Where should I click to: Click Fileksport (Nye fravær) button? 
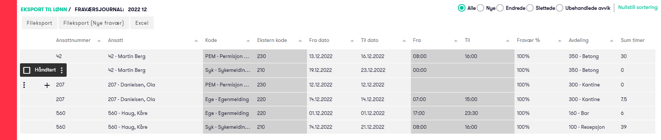[x=94, y=23]
